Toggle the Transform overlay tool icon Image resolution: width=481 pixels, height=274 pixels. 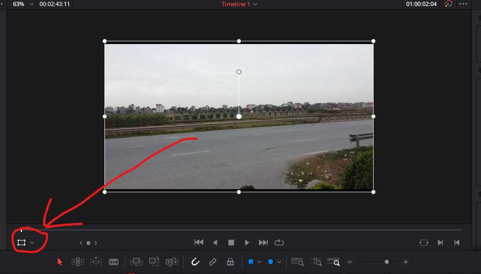21,243
